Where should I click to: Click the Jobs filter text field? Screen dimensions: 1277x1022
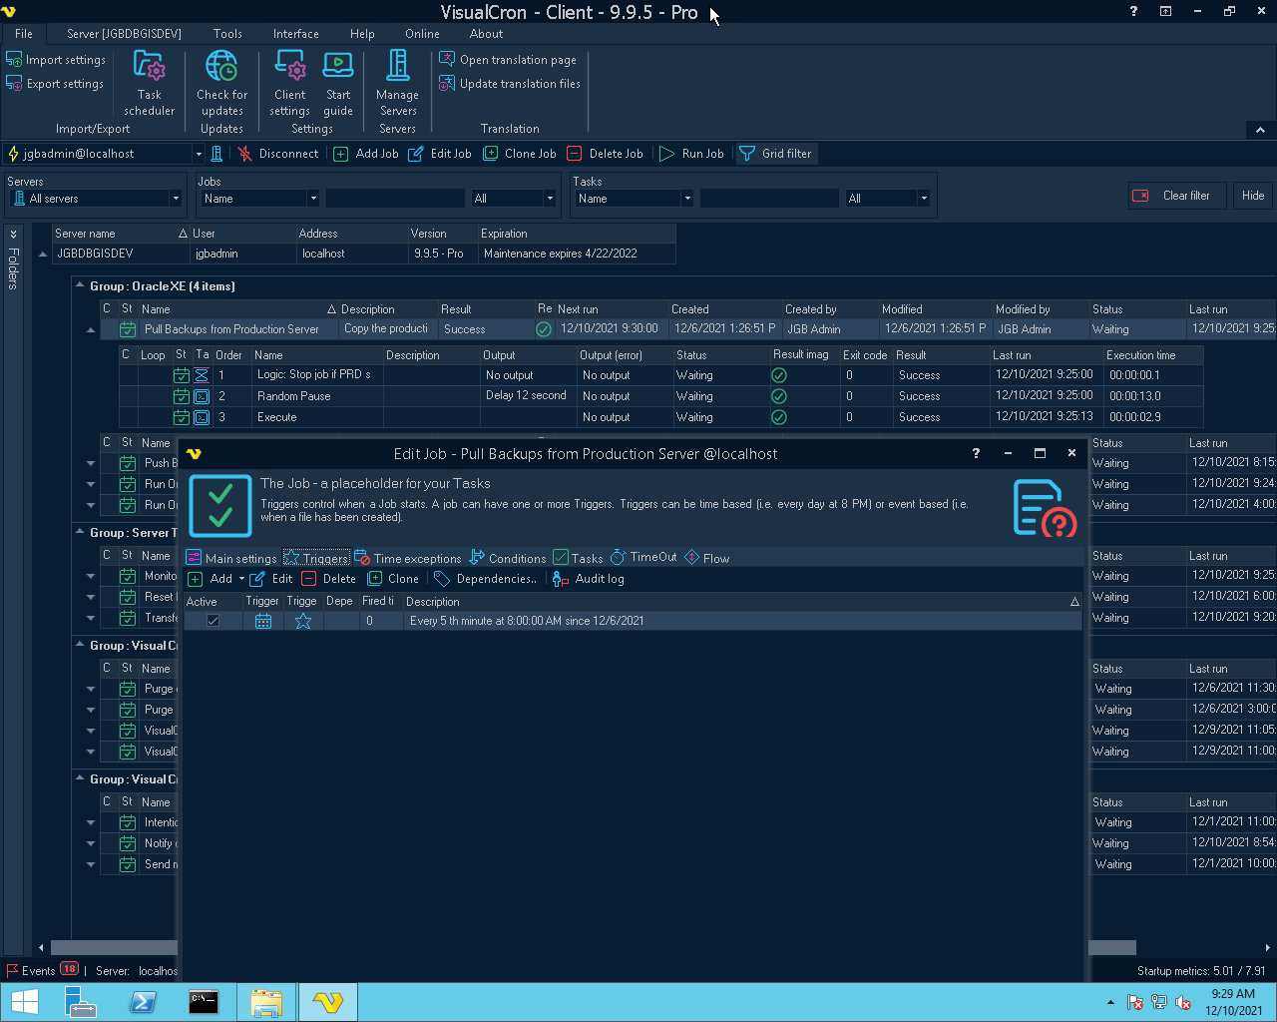pyautogui.click(x=395, y=199)
